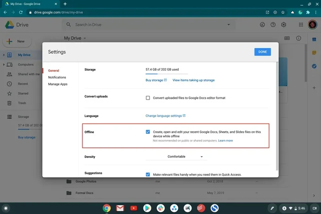Click the New button in Drive

tap(17, 41)
